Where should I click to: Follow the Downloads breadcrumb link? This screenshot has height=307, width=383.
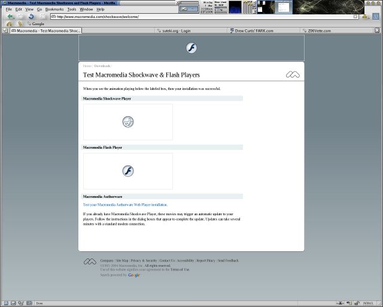(102, 66)
